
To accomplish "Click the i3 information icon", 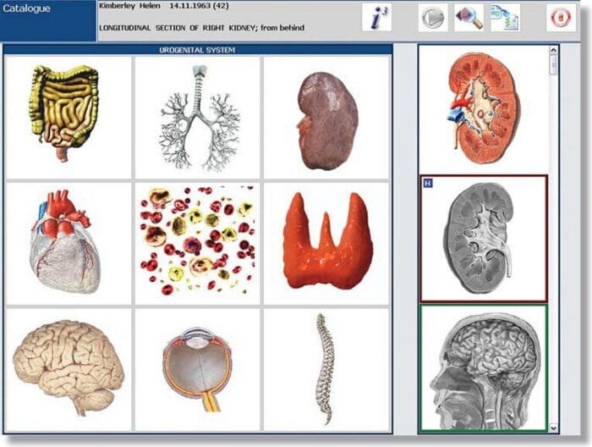I will 376,19.
